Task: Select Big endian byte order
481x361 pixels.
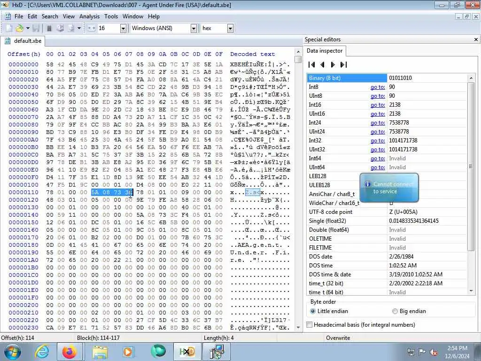Action: [x=409, y=311]
